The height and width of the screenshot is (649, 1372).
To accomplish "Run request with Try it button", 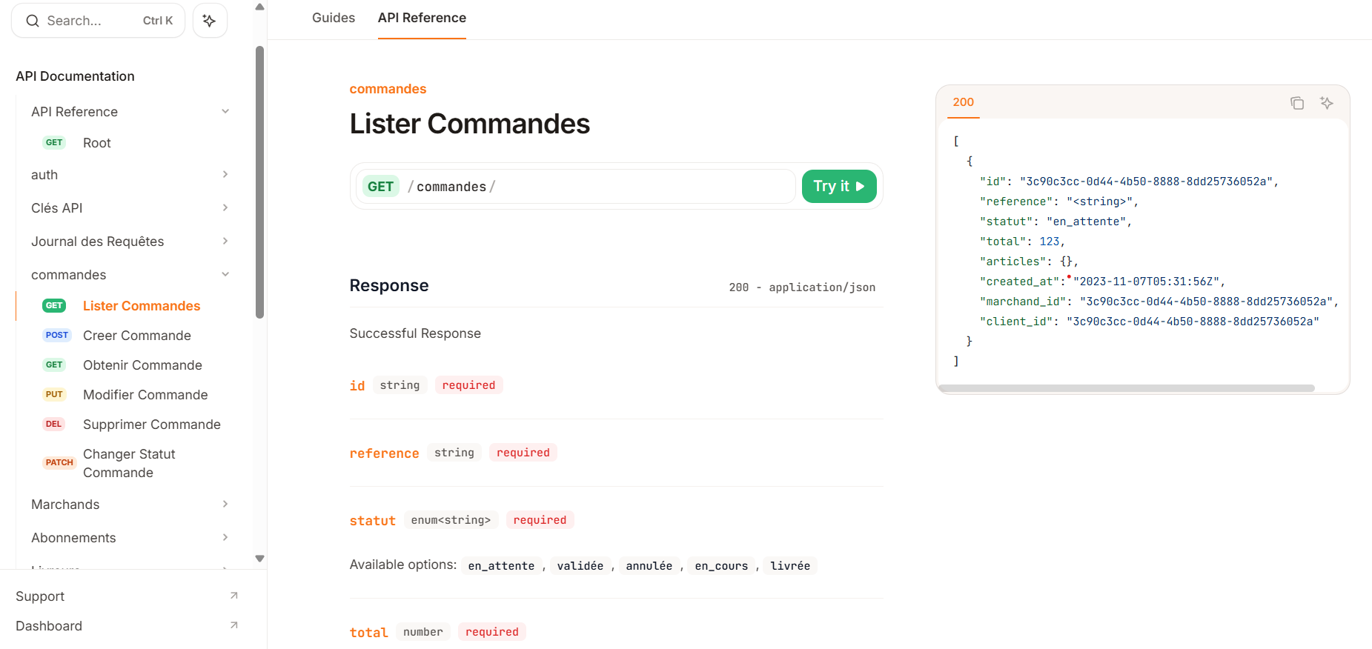I will [839, 186].
